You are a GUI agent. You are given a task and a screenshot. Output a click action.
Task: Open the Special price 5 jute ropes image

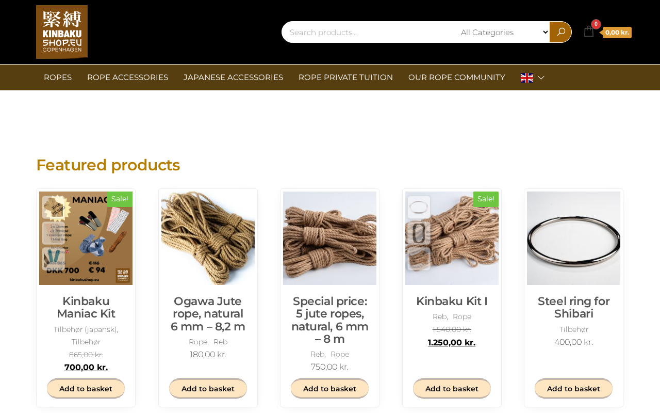[x=329, y=238]
